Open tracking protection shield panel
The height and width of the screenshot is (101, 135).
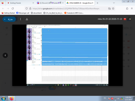point(26,9)
